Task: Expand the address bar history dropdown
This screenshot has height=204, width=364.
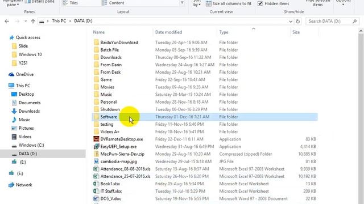Action: (x=291, y=22)
